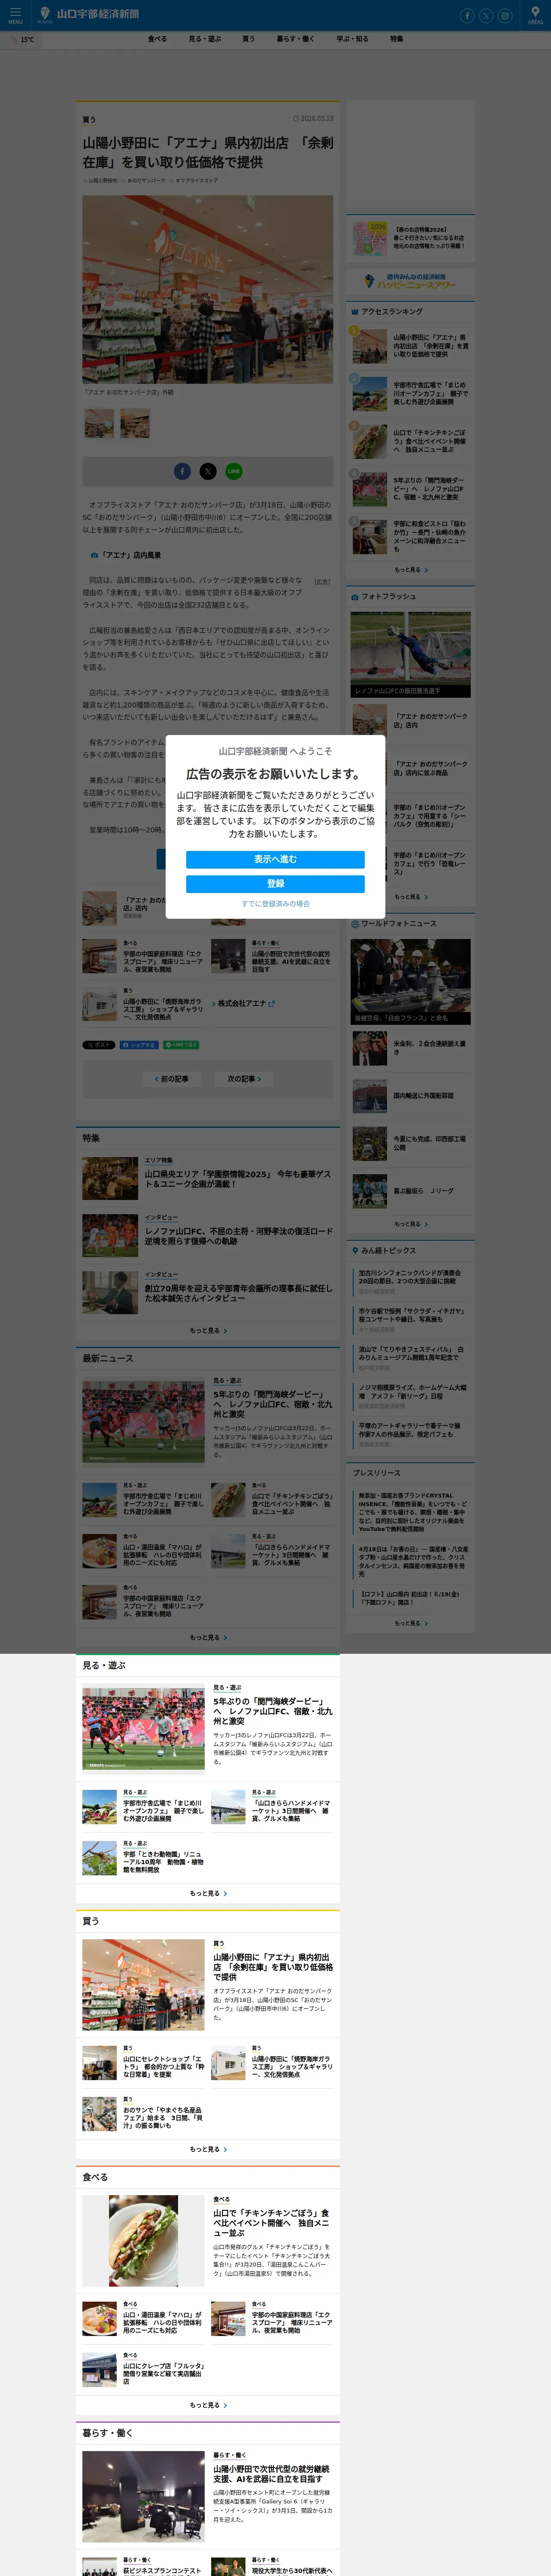Select the 買う navigation item
Screen dimensions: 551x2576
click(x=248, y=39)
